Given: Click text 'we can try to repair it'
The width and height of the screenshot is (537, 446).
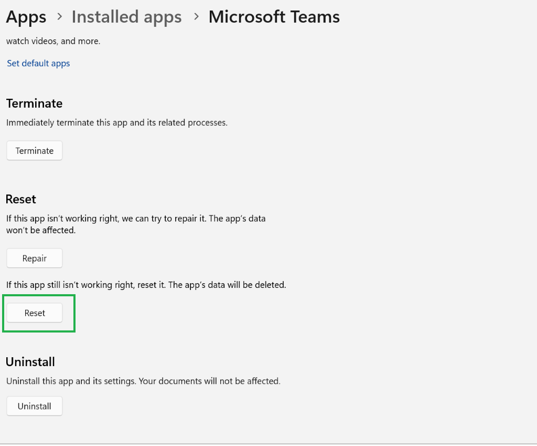Looking at the screenshot, I should (164, 219).
